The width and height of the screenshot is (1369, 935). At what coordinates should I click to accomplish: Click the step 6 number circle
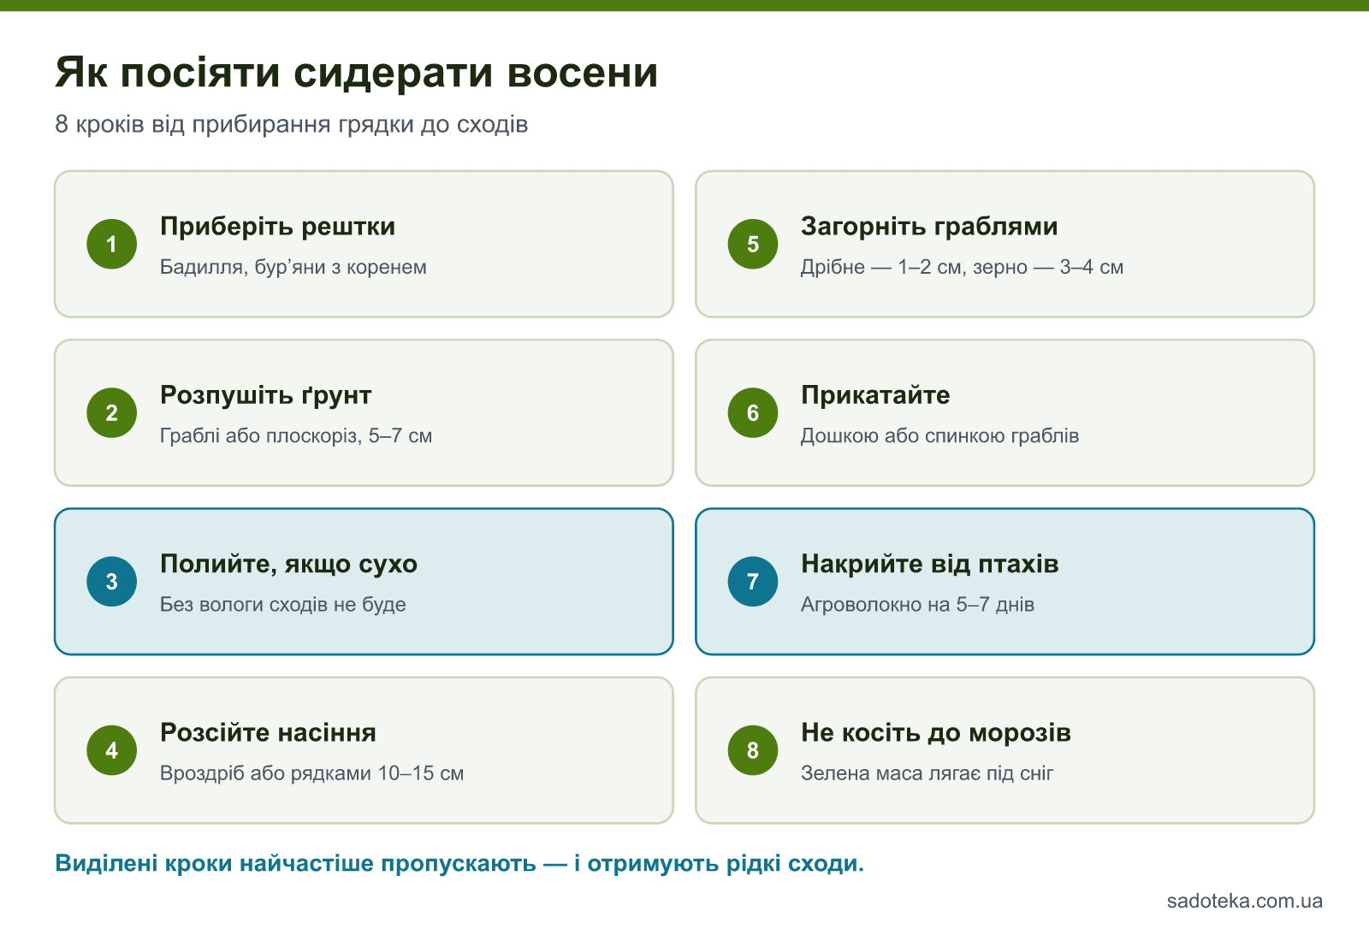753,412
